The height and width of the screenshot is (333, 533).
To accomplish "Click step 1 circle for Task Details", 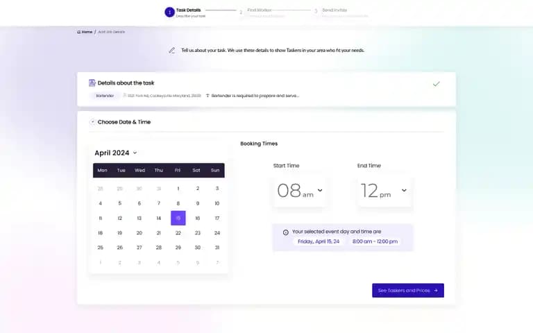I will coord(169,12).
